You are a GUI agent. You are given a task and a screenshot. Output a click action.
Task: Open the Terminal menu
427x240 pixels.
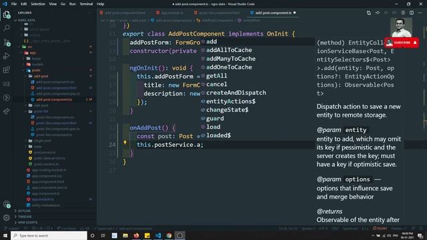click(86, 4)
